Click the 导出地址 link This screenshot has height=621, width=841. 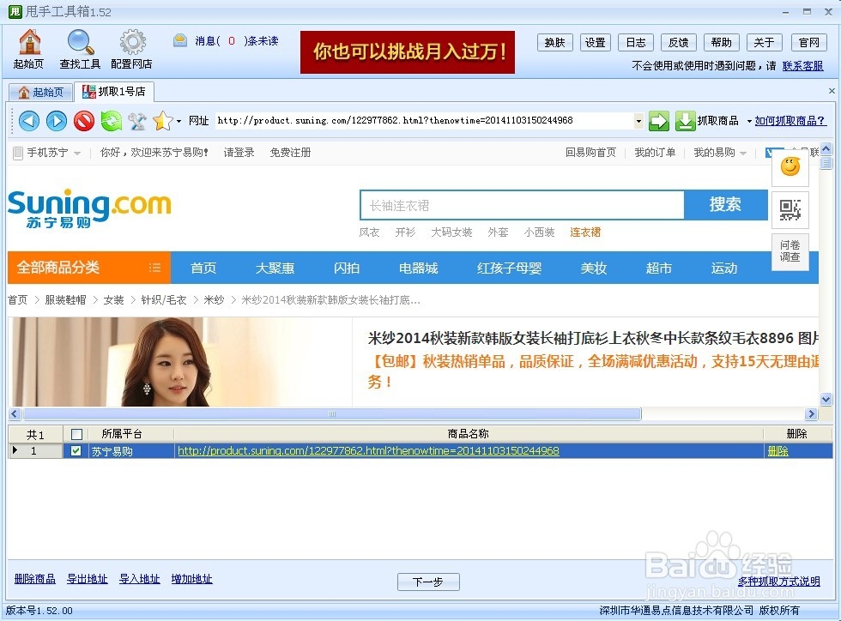87,579
